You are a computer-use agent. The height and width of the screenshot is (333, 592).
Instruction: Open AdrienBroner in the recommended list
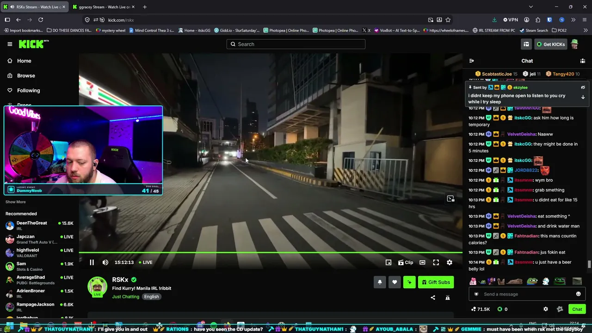(39, 294)
